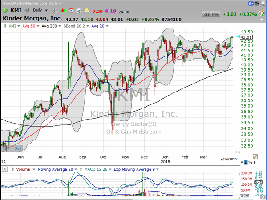The height and width of the screenshot is (200, 267).
Task: Click the red 7.29 value in toolbar
Action: tap(97, 12)
